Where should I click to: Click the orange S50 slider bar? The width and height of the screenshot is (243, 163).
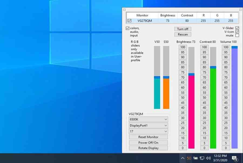[x=166, y=77]
